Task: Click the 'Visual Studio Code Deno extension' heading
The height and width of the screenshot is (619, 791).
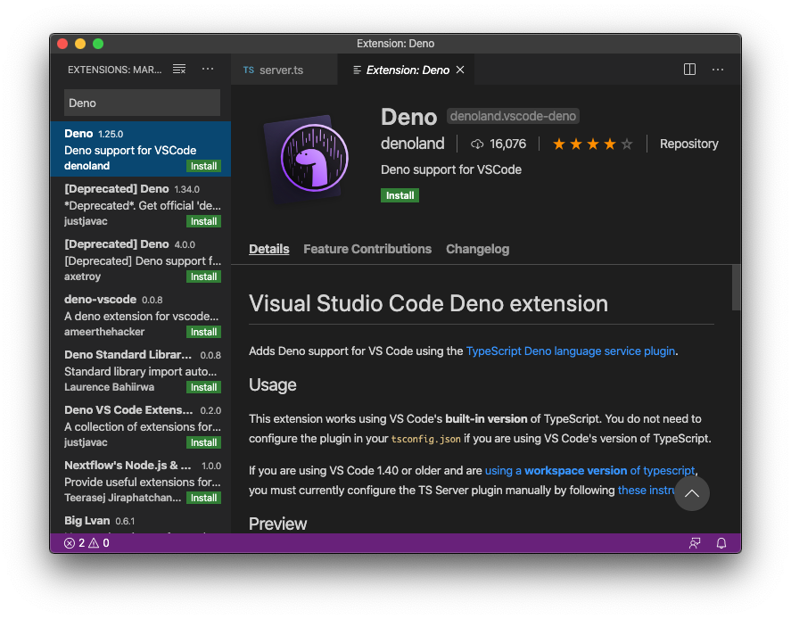Action: click(x=428, y=303)
